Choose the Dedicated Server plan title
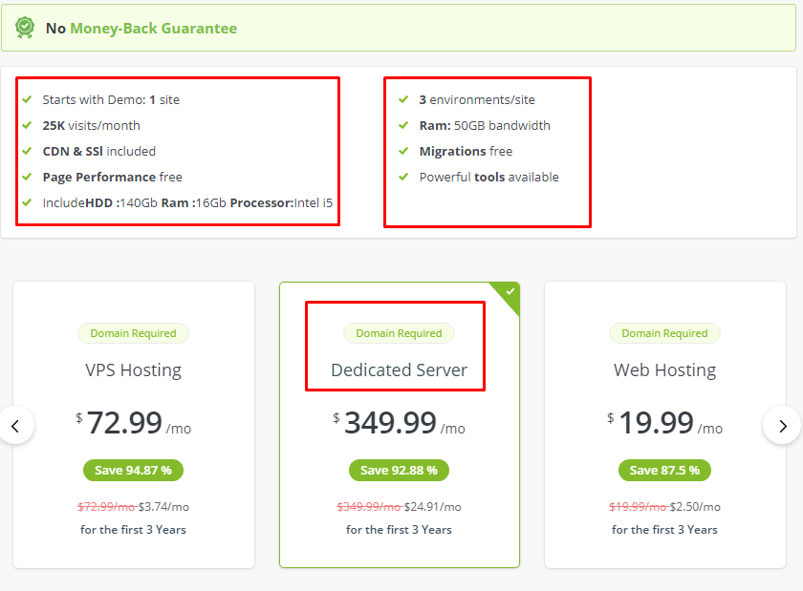Screen dimensions: 803x591 399,369
